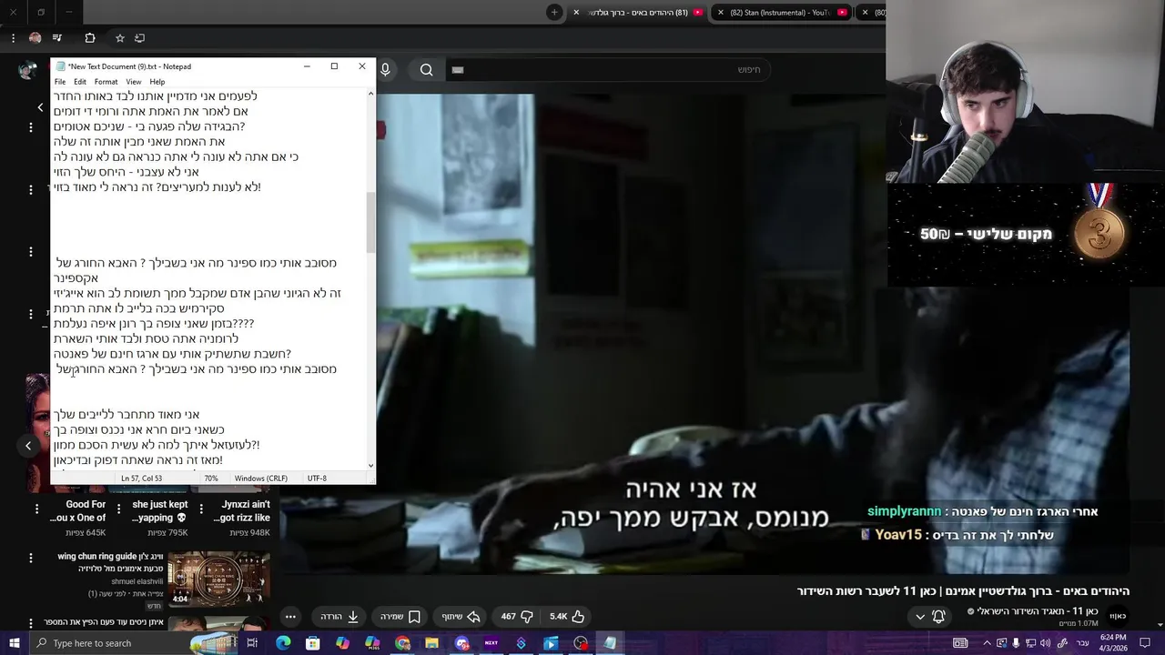Open the three-dot more actions under video
The height and width of the screenshot is (655, 1165).
coord(290,616)
